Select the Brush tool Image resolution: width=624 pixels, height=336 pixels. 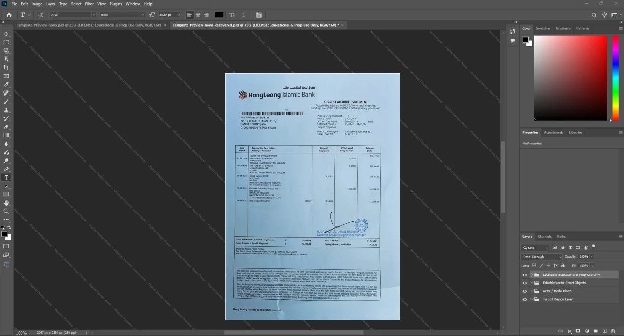pyautogui.click(x=7, y=101)
